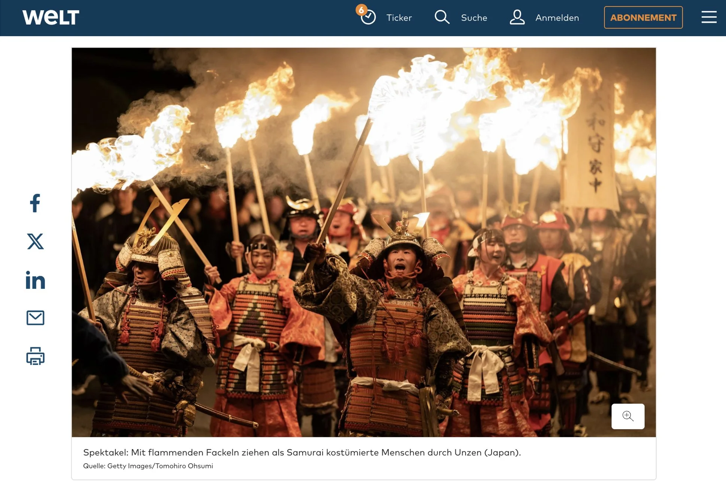Share article on Facebook
Image resolution: width=726 pixels, height=493 pixels.
click(x=35, y=203)
